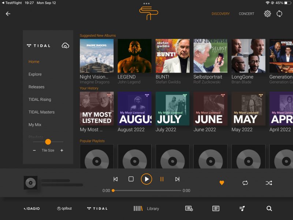
Task: Open the LEGEND album by John Legend
Action: pyautogui.click(x=134, y=56)
